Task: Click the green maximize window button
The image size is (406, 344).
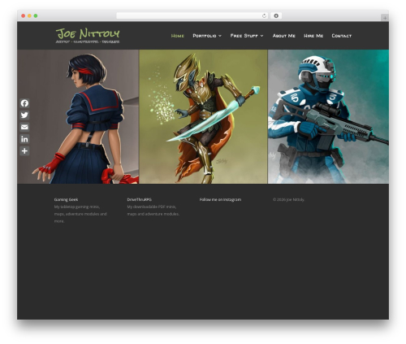Action: pyautogui.click(x=36, y=15)
